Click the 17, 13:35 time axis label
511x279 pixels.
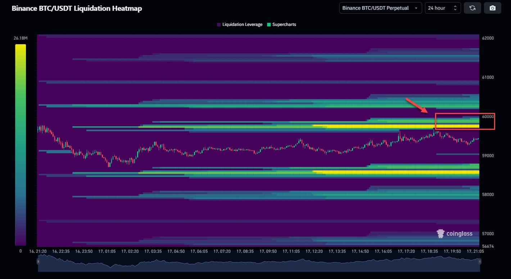[337, 251]
